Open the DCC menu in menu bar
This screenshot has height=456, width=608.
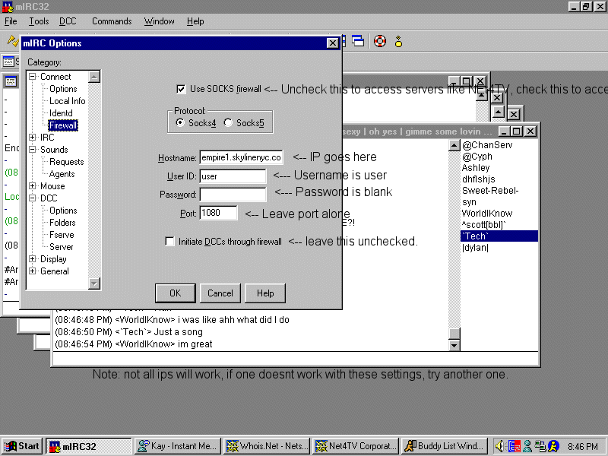[68, 21]
